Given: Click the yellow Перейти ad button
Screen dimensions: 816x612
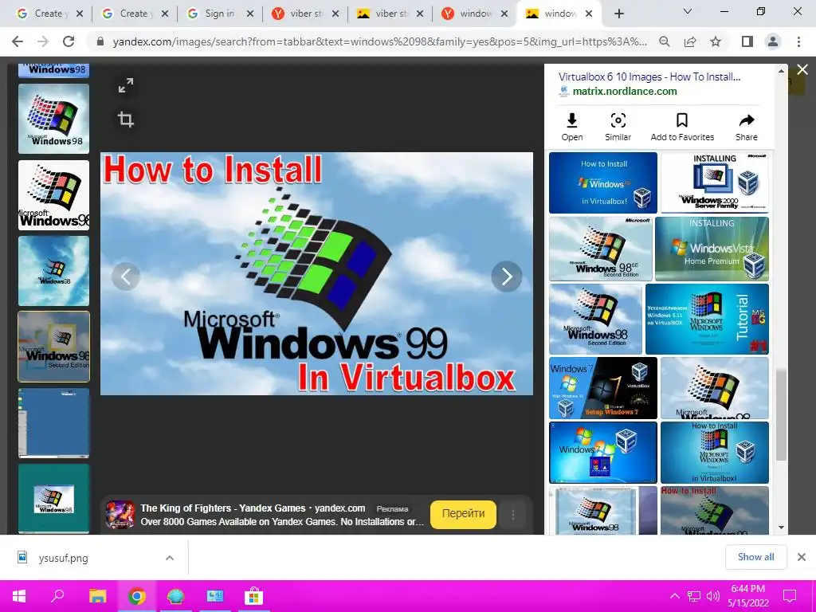Looking at the screenshot, I should click(463, 514).
